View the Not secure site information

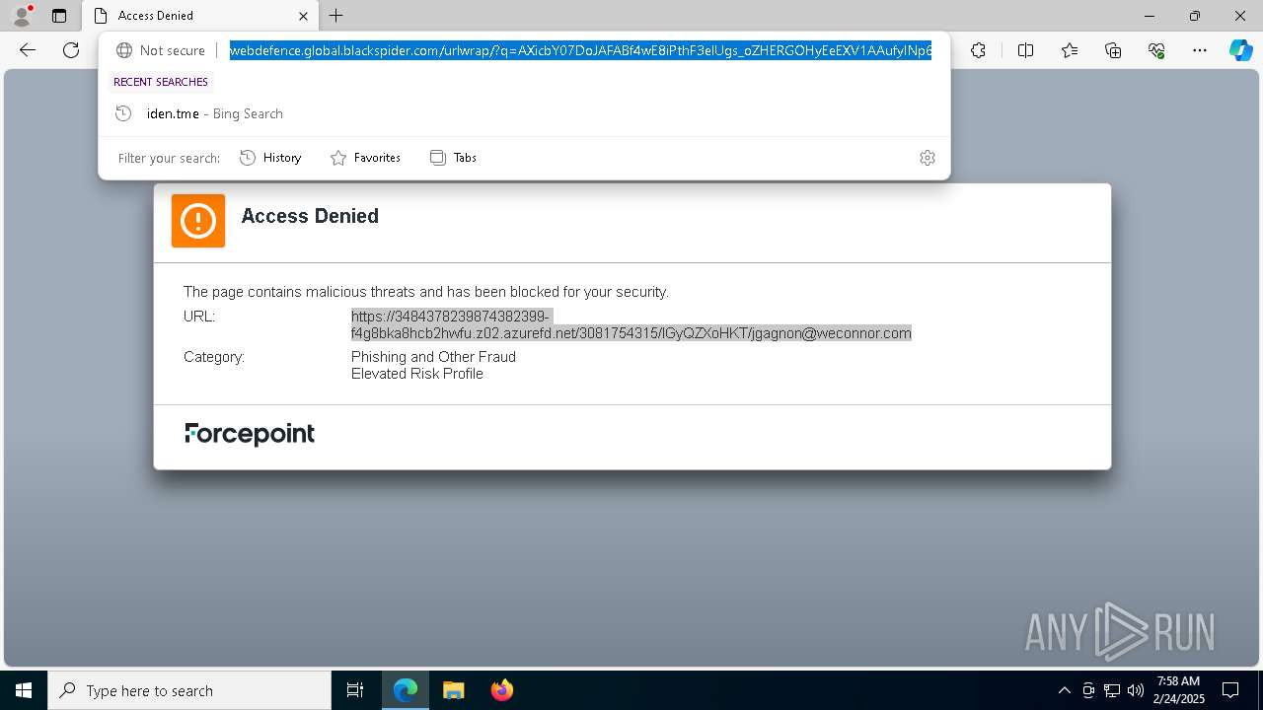point(161,50)
